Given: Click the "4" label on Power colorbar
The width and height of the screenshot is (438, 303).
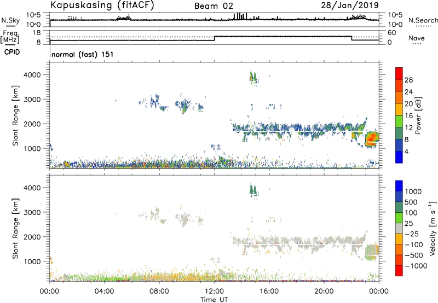Looking at the screenshot, I should click(406, 151).
